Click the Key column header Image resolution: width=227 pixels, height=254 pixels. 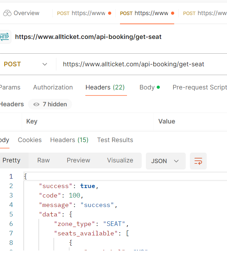coord(32,121)
